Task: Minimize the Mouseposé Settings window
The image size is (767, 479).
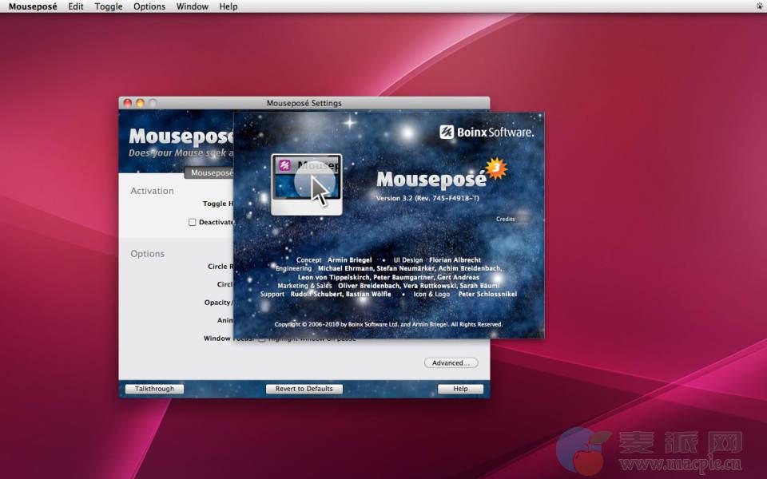Action: click(140, 103)
